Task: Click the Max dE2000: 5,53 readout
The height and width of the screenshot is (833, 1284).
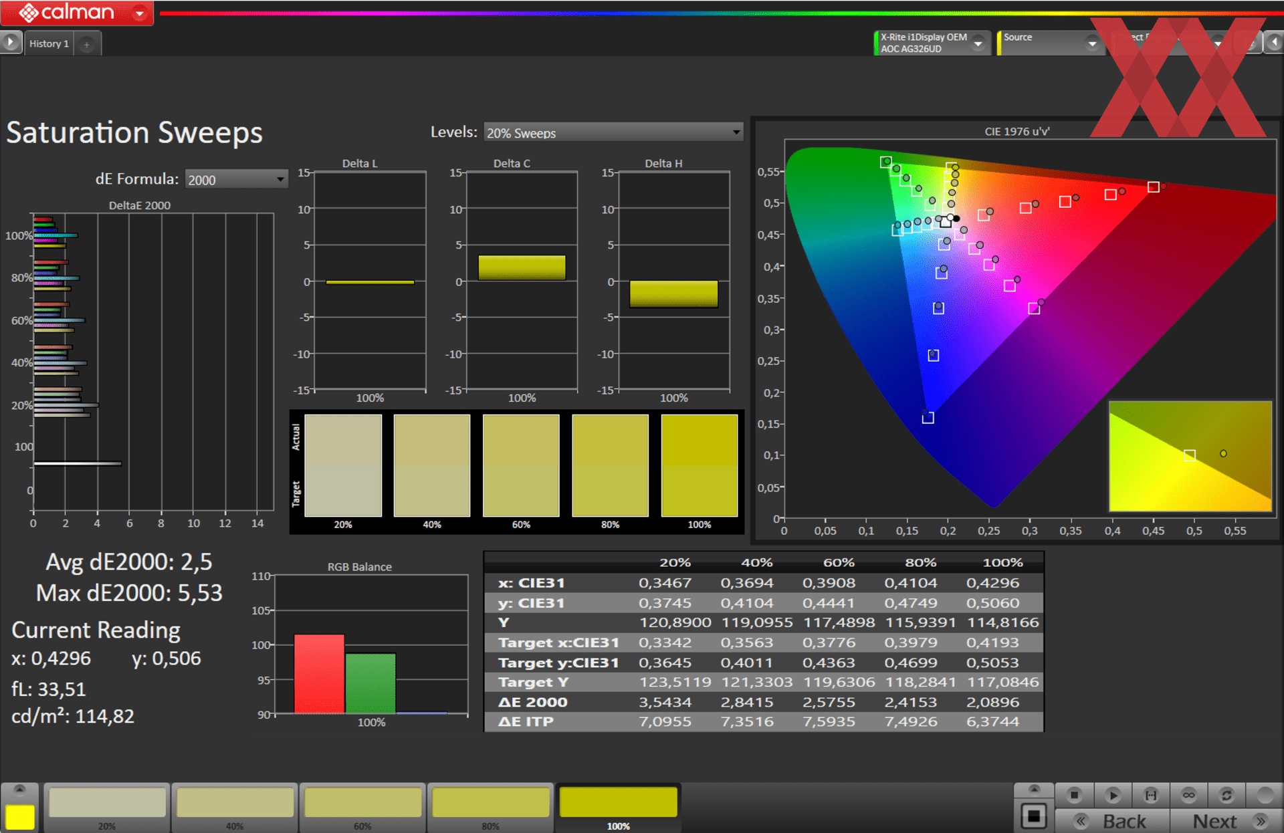Action: 129,592
